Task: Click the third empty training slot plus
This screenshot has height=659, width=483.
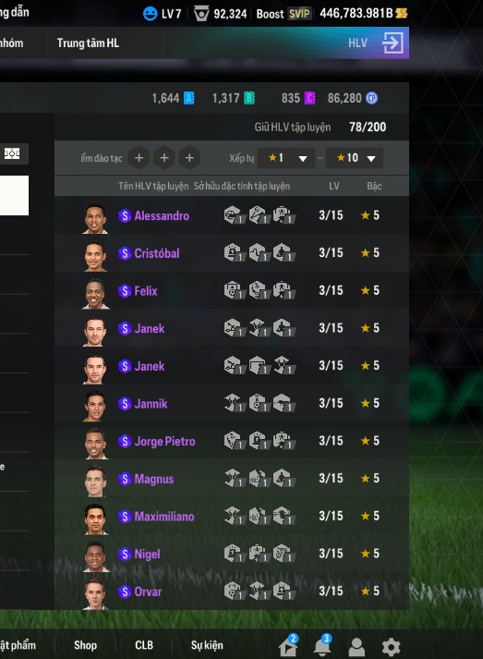Action: click(x=189, y=158)
